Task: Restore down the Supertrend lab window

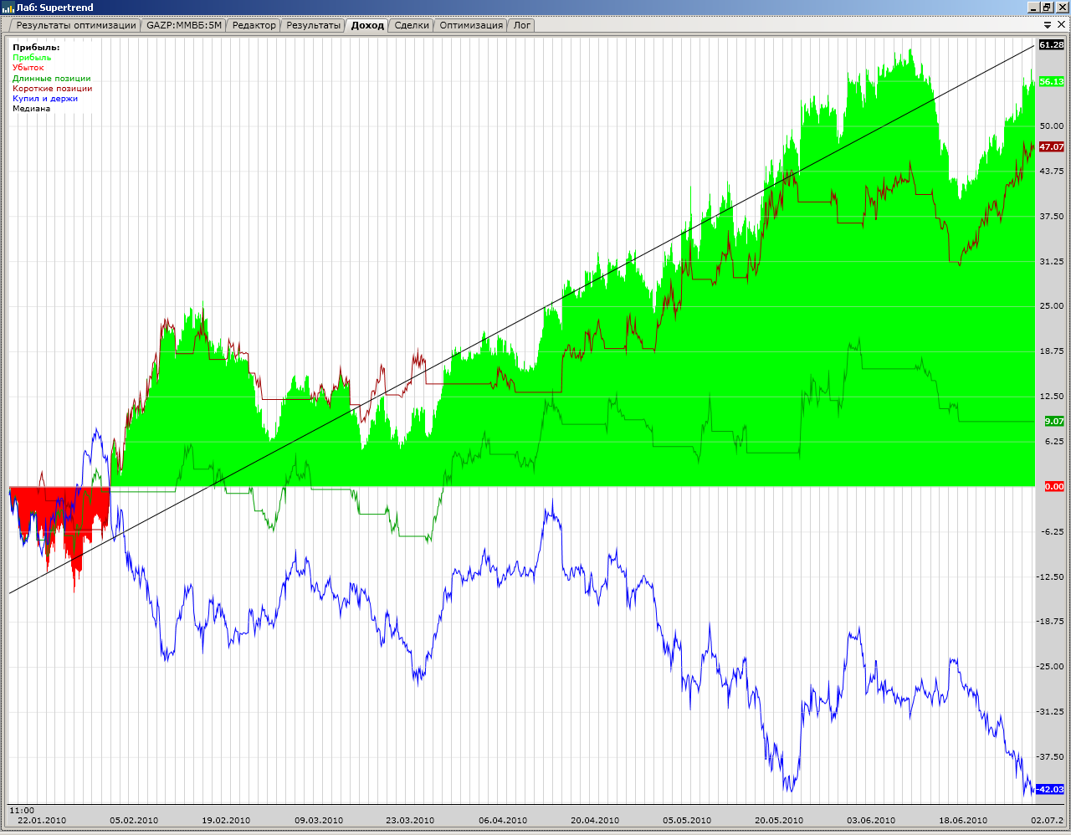Action: (x=1047, y=8)
